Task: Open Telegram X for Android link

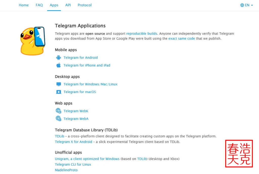Action: tap(74, 142)
